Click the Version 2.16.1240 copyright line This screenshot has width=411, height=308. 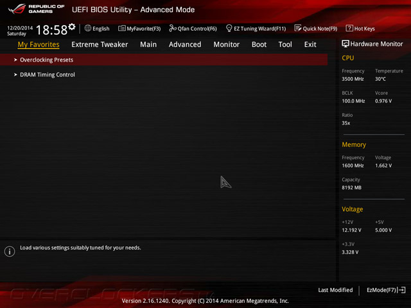click(205, 301)
